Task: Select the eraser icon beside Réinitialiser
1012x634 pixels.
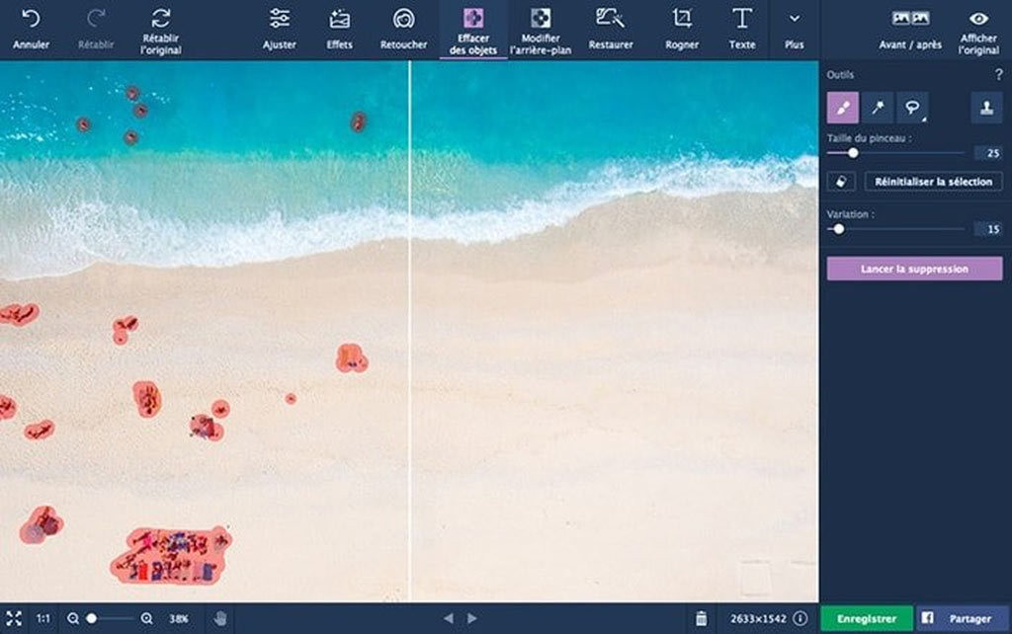Action: (842, 182)
